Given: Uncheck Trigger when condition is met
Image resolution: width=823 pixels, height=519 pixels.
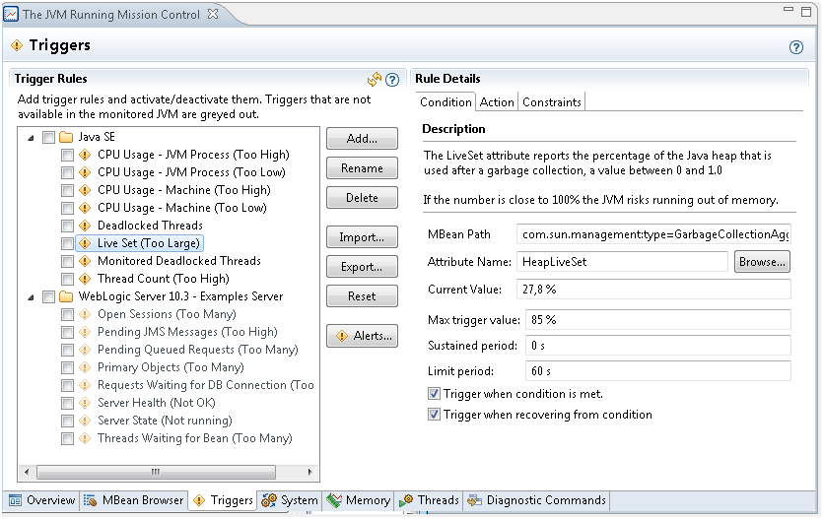Looking at the screenshot, I should [x=435, y=394].
